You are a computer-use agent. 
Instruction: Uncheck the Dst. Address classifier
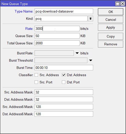pyautogui.click(x=64, y=75)
